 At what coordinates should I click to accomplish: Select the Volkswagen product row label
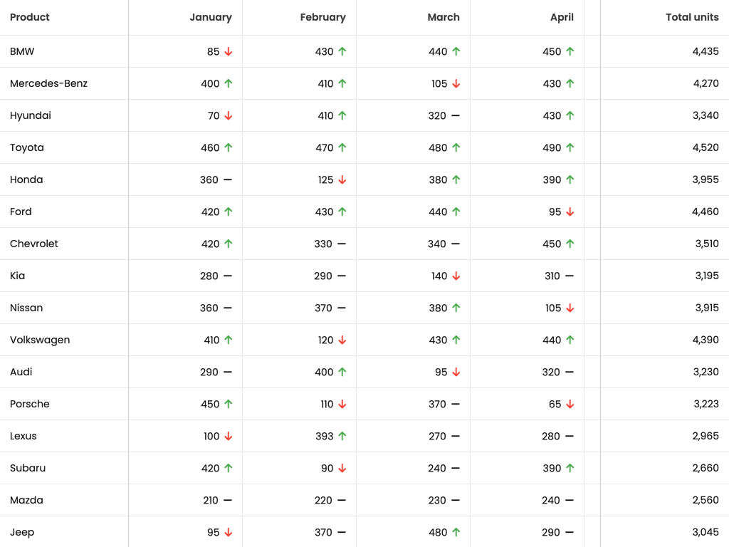[40, 340]
